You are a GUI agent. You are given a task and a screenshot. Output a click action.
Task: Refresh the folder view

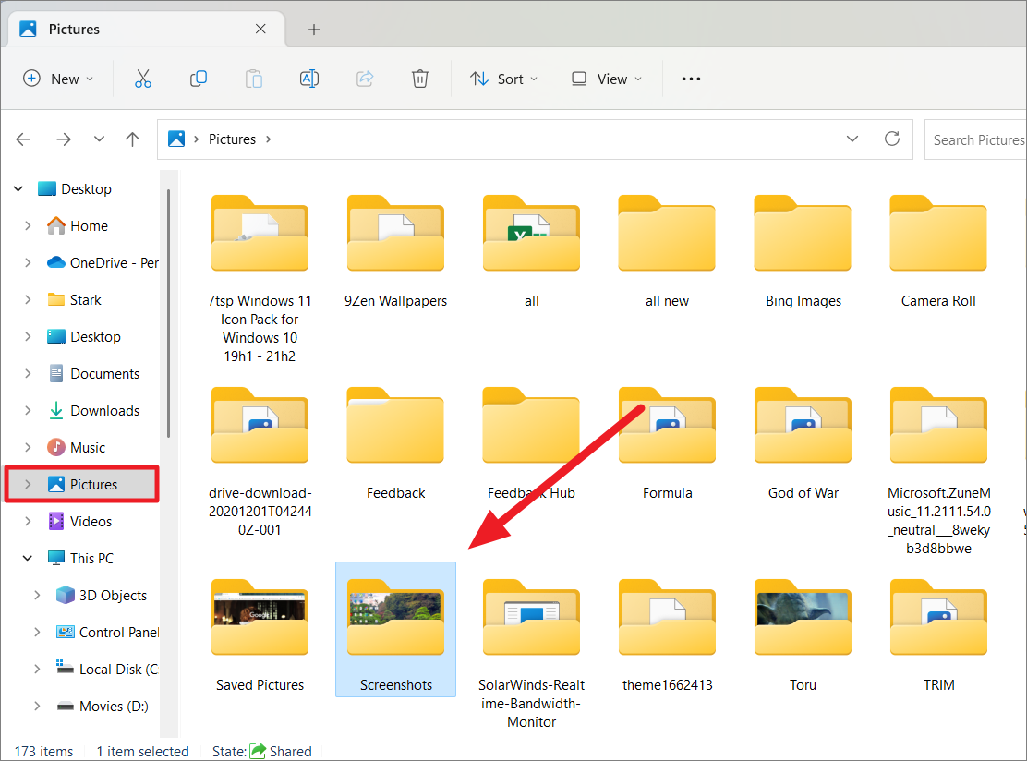click(x=891, y=139)
